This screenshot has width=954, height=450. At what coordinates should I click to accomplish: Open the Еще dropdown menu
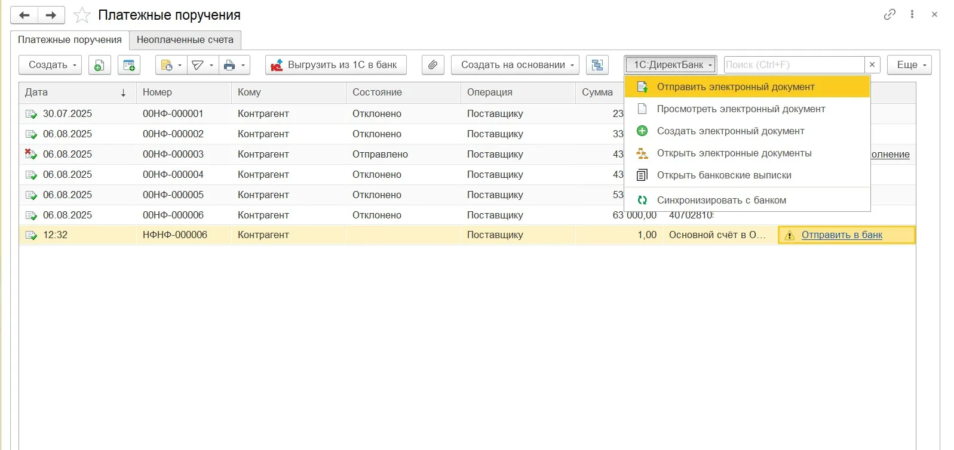(x=909, y=65)
